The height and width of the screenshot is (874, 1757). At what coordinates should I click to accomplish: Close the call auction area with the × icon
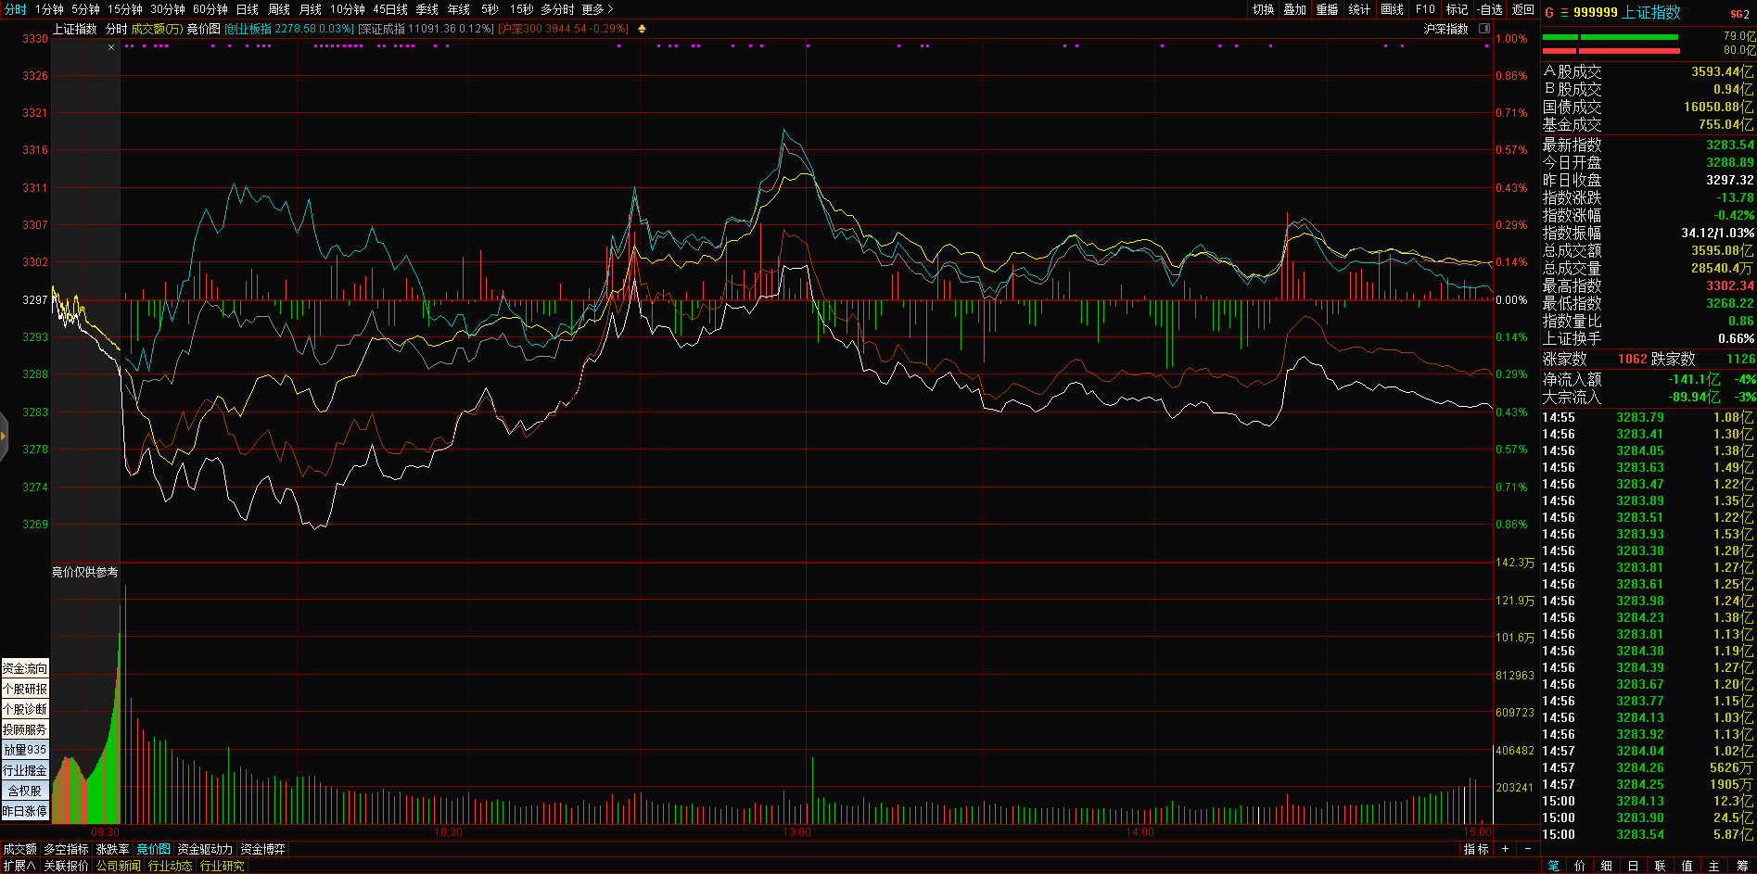click(111, 47)
